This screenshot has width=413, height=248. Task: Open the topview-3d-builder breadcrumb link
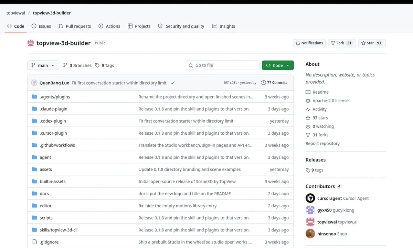tap(52, 13)
